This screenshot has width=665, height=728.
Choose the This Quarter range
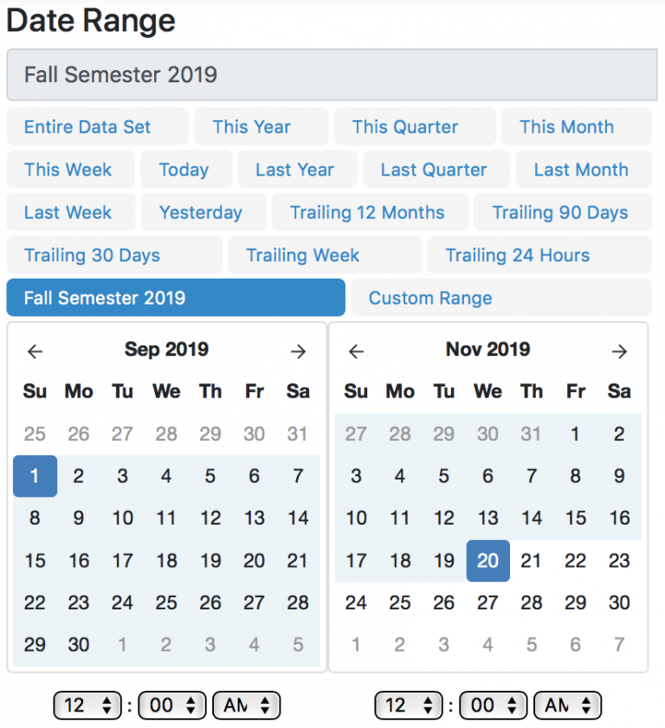[x=404, y=126]
